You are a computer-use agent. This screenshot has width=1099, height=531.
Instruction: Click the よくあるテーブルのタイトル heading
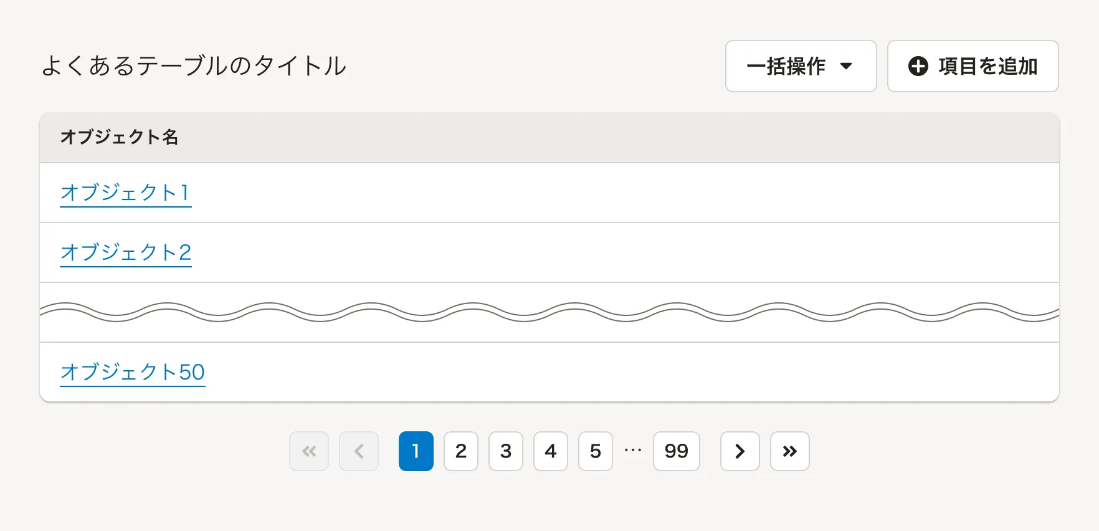(194, 66)
